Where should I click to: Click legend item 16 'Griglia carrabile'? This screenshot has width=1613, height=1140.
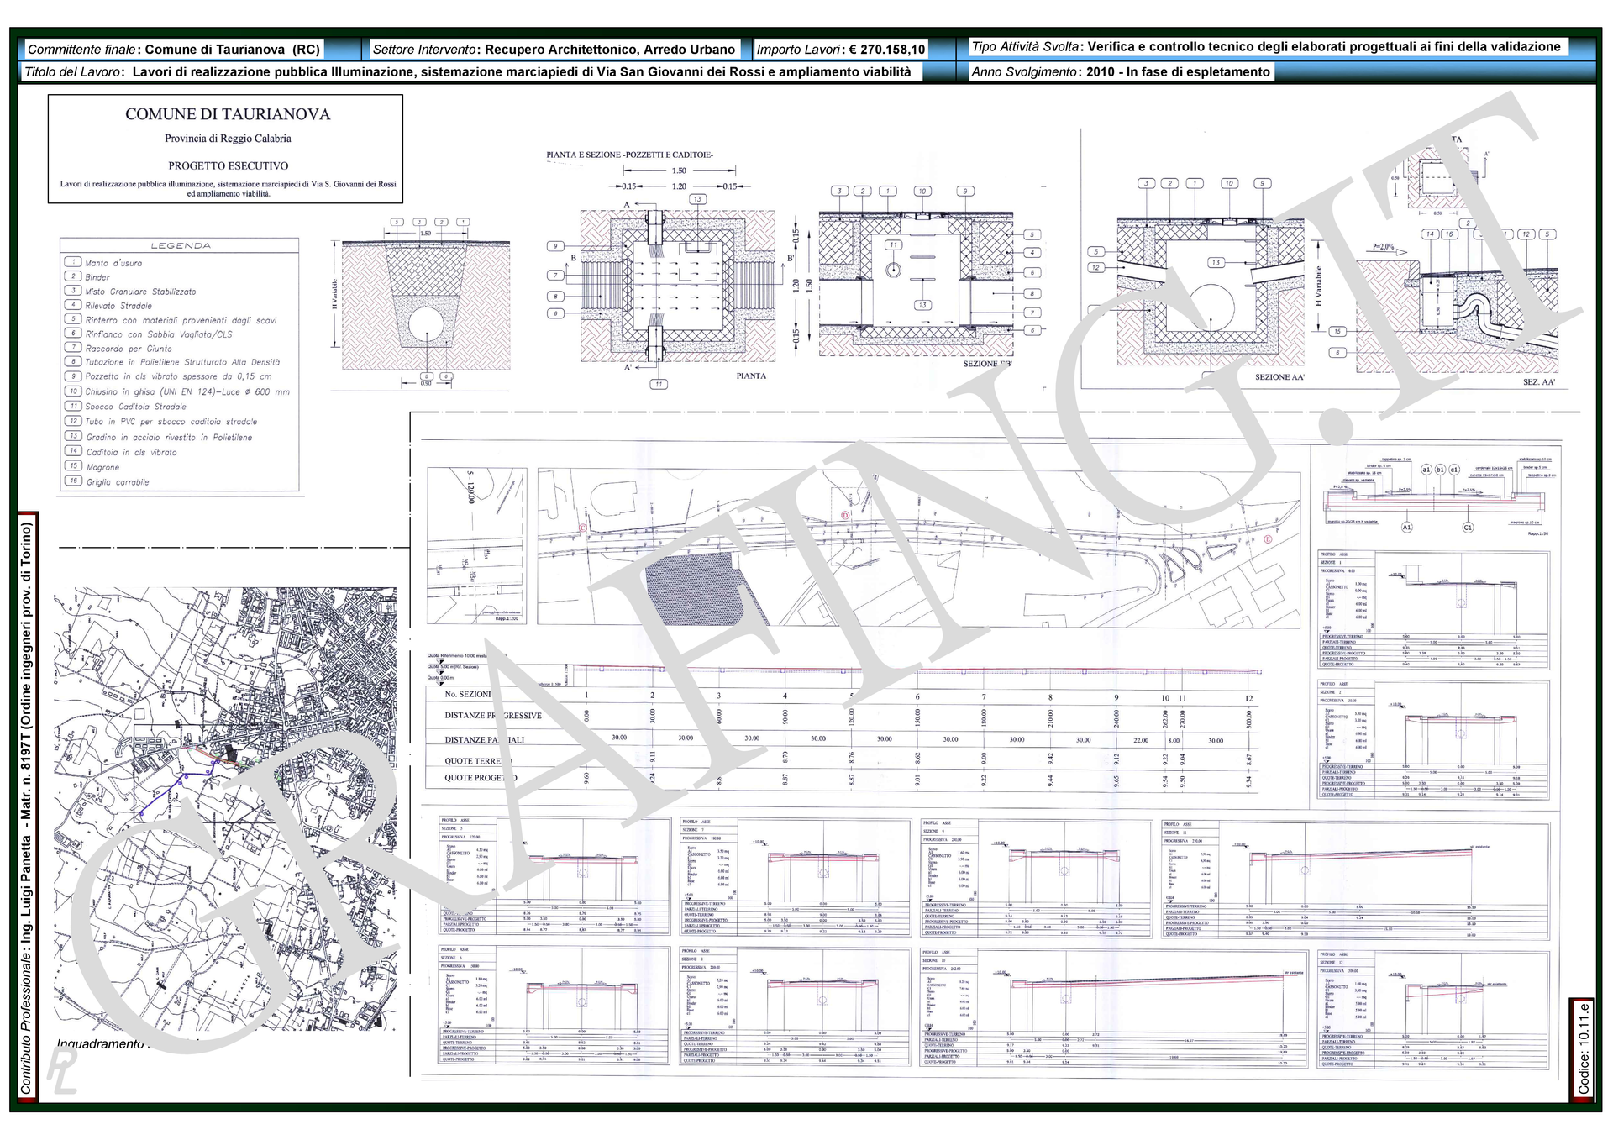(x=117, y=482)
